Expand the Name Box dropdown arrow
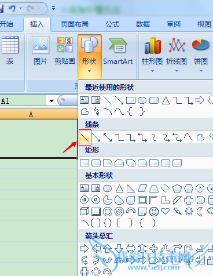213x276 pixels. point(52,100)
